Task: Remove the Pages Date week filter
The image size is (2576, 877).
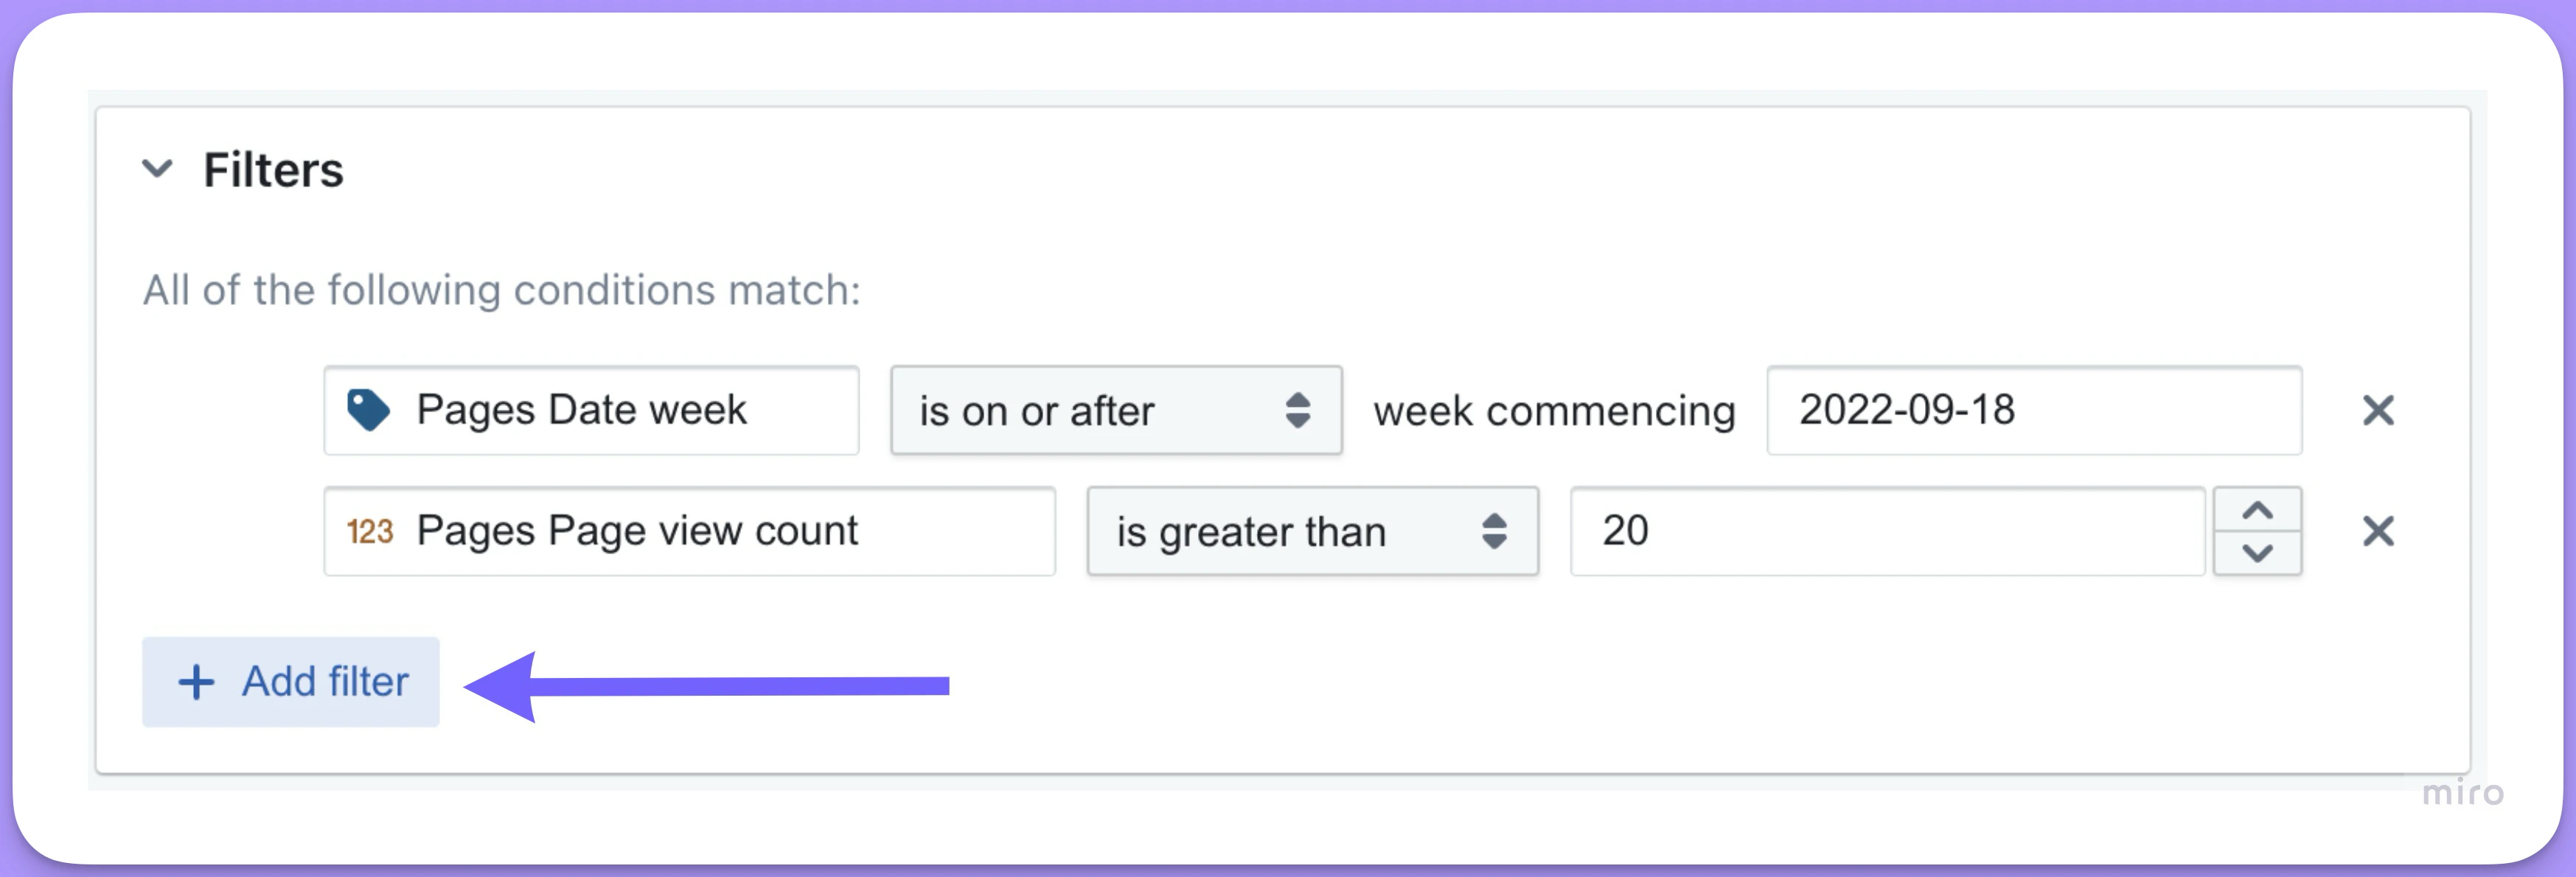Action: [2378, 410]
